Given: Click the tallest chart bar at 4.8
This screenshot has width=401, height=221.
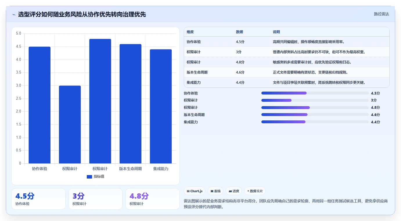Looking at the screenshot, I should 100,101.
